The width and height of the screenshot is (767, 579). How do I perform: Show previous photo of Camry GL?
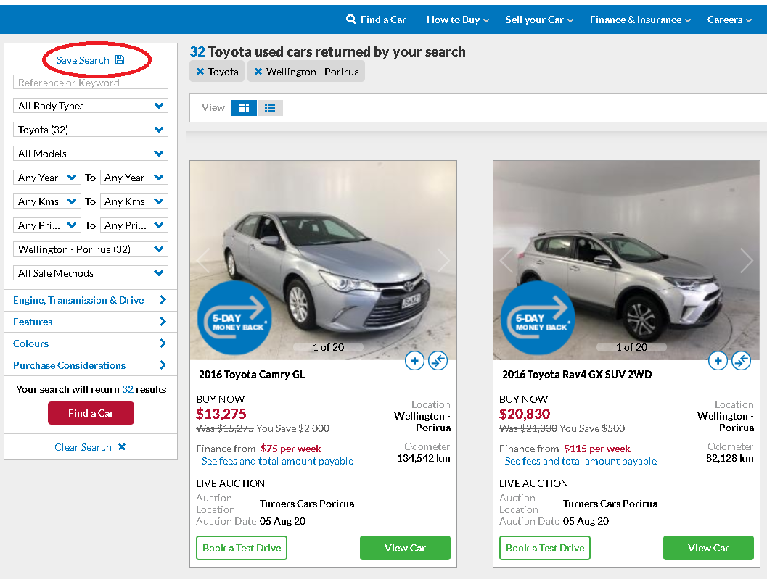203,260
